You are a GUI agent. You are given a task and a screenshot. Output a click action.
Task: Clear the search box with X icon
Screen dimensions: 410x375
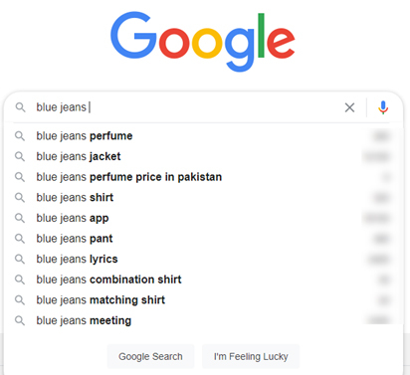[349, 107]
